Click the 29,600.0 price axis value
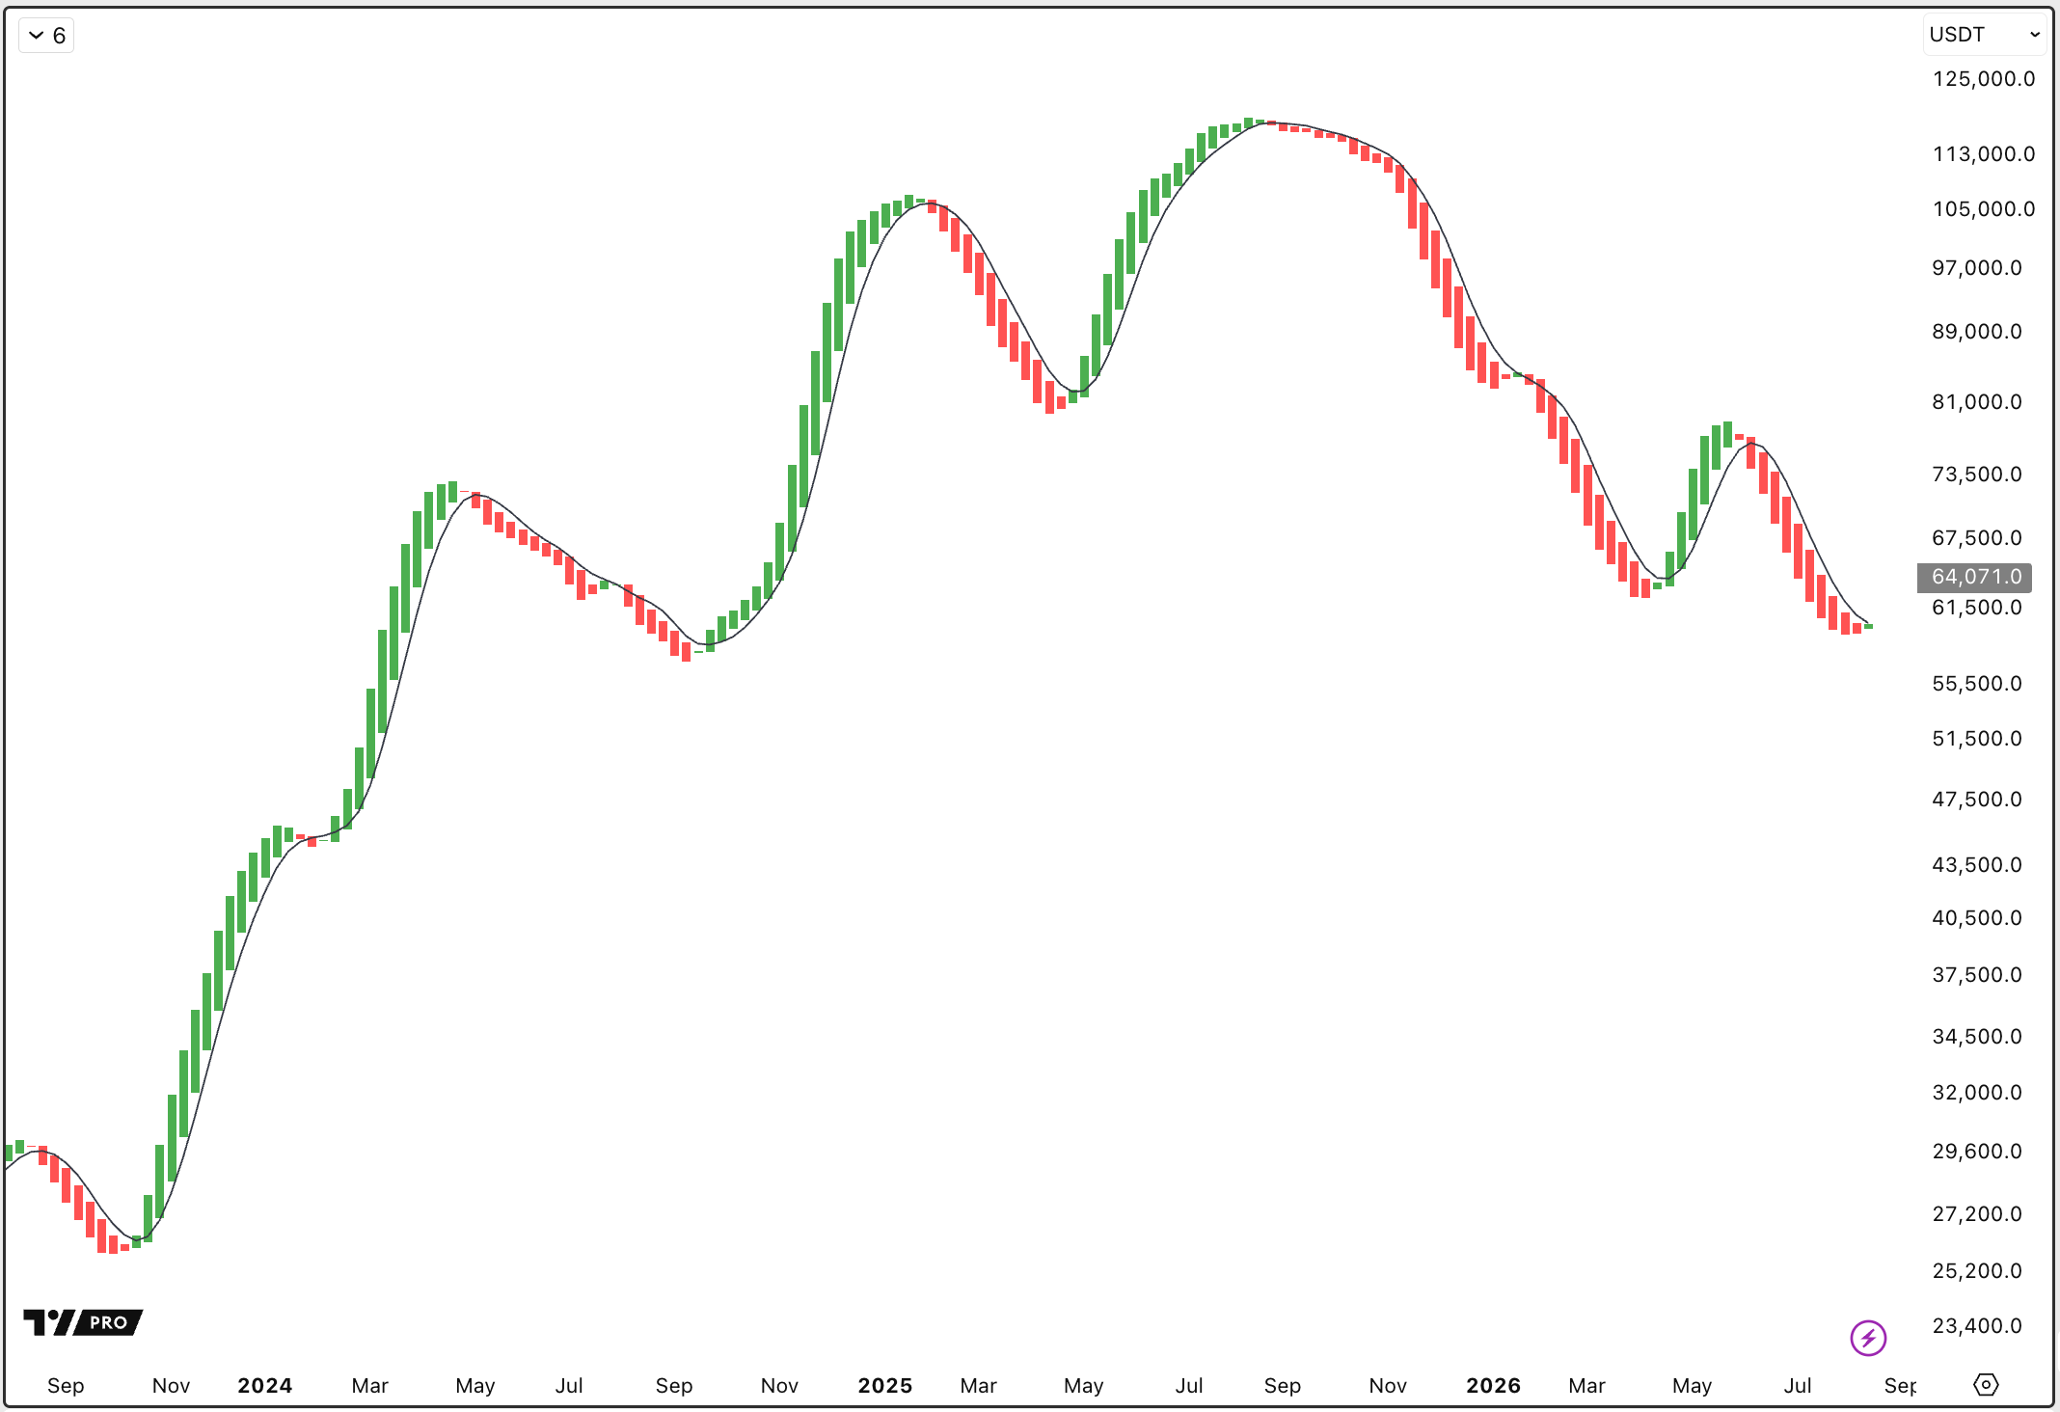Screen dimensions: 2060x1412 pyautogui.click(x=1977, y=1152)
